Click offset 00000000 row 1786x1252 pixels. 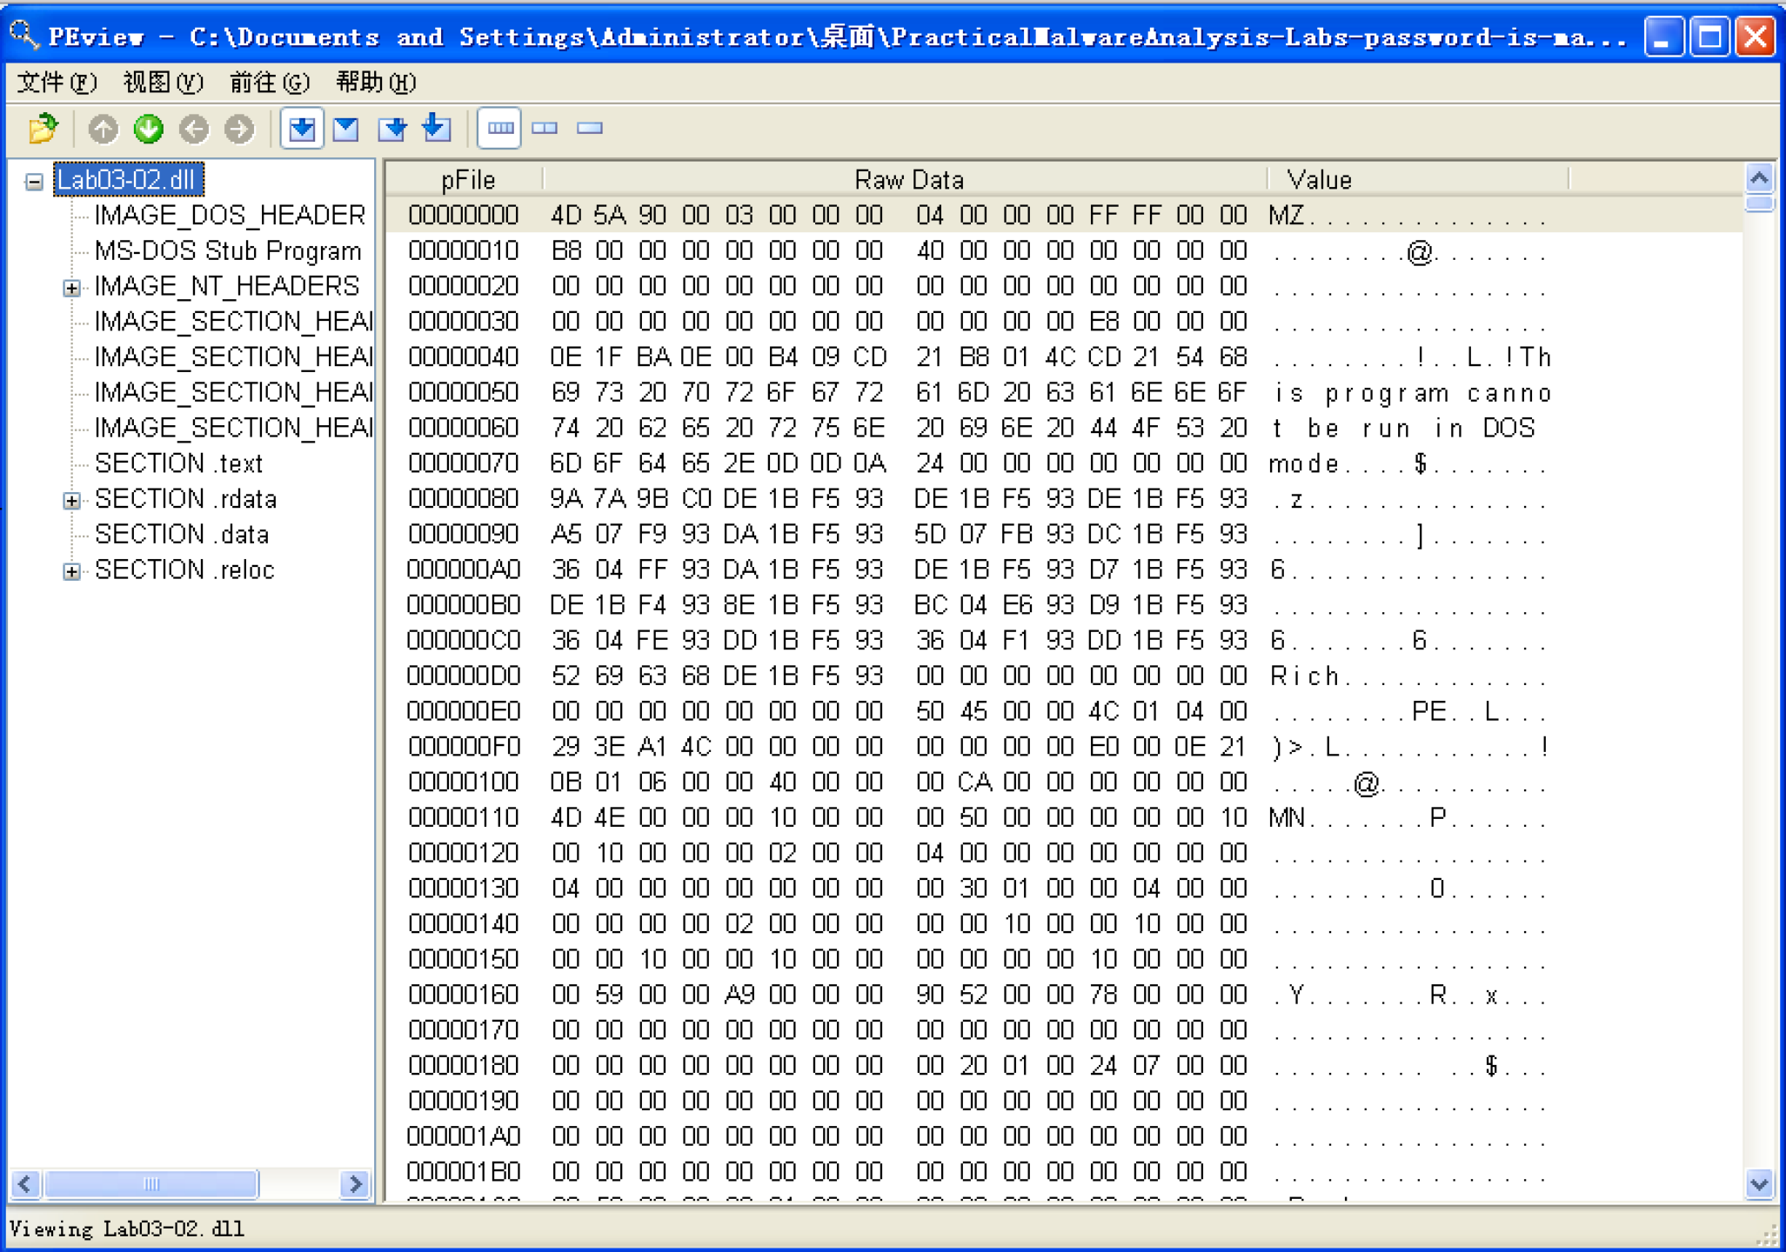1065,215
